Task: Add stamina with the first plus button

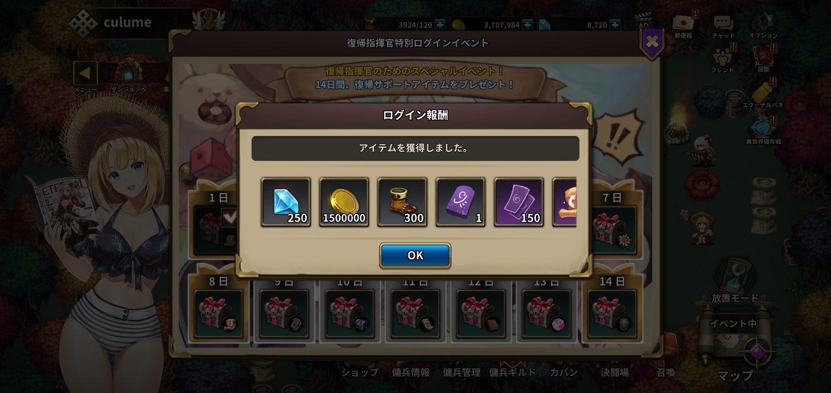Action: click(440, 25)
